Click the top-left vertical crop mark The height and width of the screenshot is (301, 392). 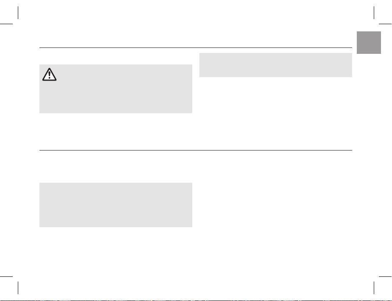tap(18, 13)
